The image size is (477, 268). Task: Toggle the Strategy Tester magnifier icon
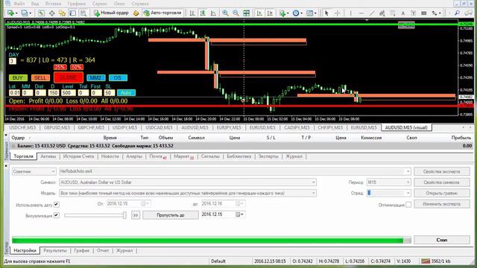point(83,13)
